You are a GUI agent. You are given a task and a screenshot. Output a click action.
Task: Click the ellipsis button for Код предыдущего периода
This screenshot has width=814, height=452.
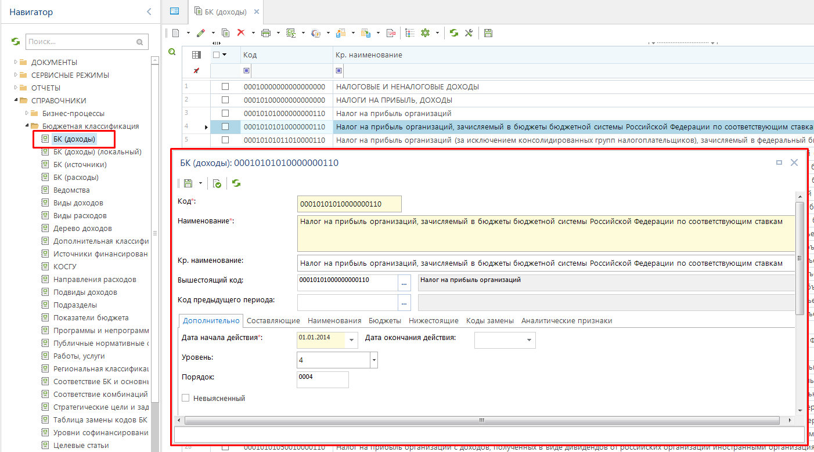[x=405, y=303]
